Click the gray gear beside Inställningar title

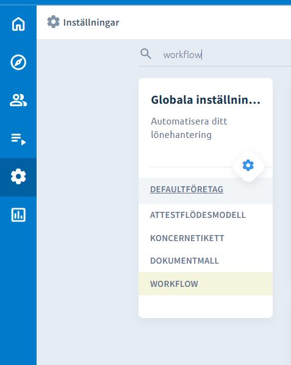click(53, 22)
